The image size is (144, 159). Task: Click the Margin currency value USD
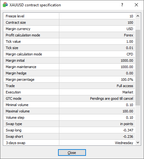coord(130,29)
